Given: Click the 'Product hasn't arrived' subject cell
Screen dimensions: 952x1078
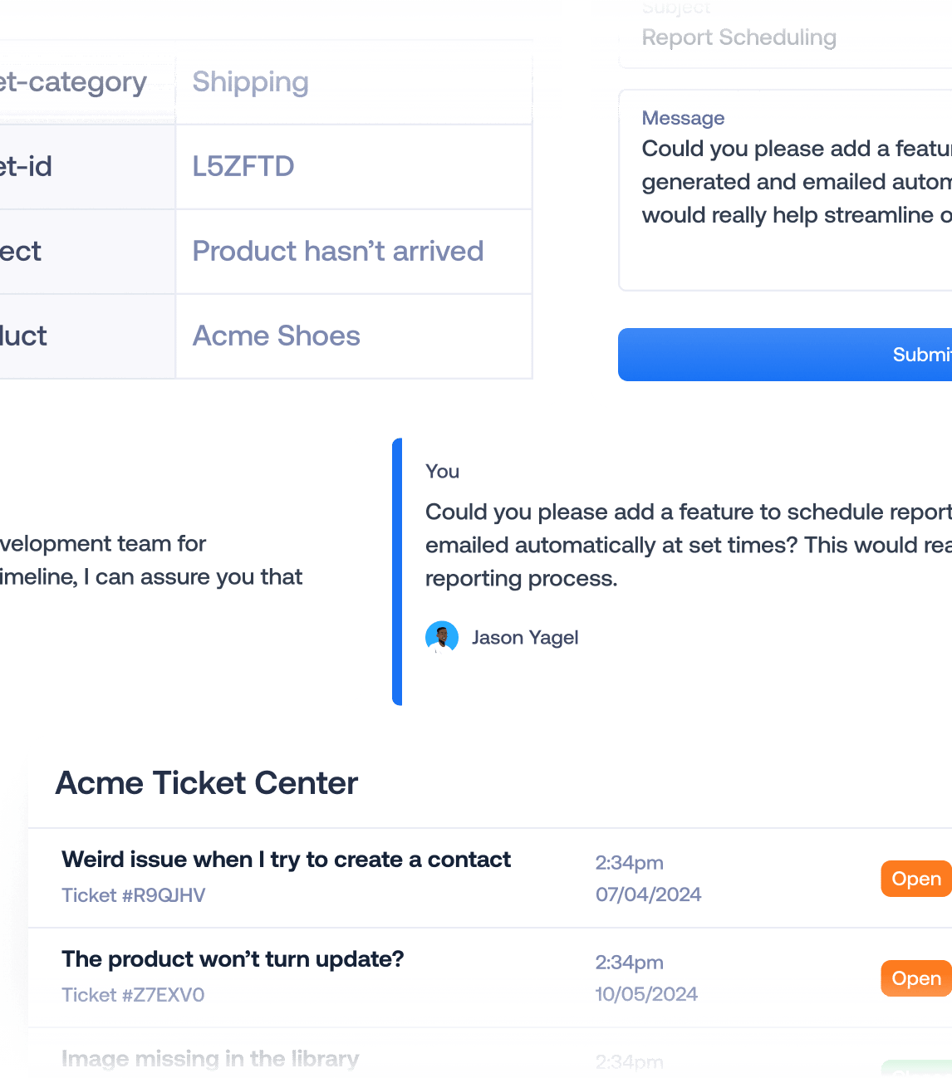Looking at the screenshot, I should 337,252.
